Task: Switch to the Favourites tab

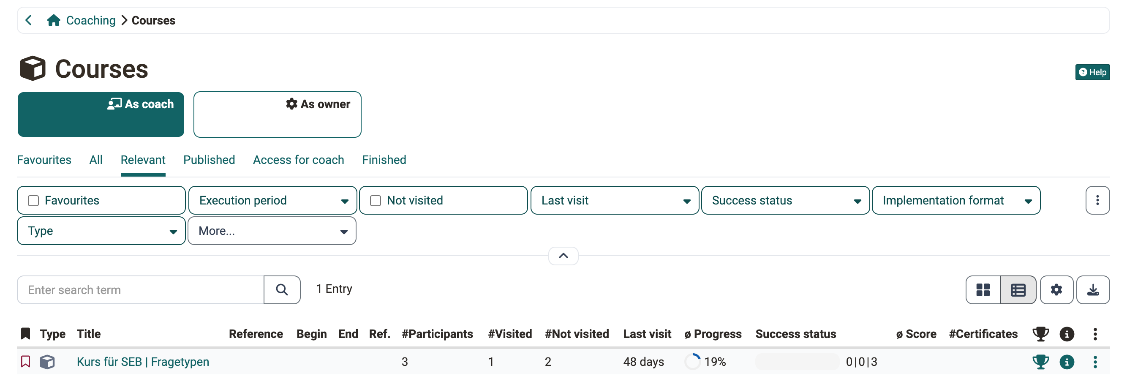Action: click(x=44, y=160)
